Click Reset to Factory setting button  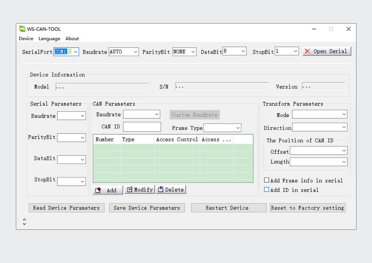(x=307, y=208)
